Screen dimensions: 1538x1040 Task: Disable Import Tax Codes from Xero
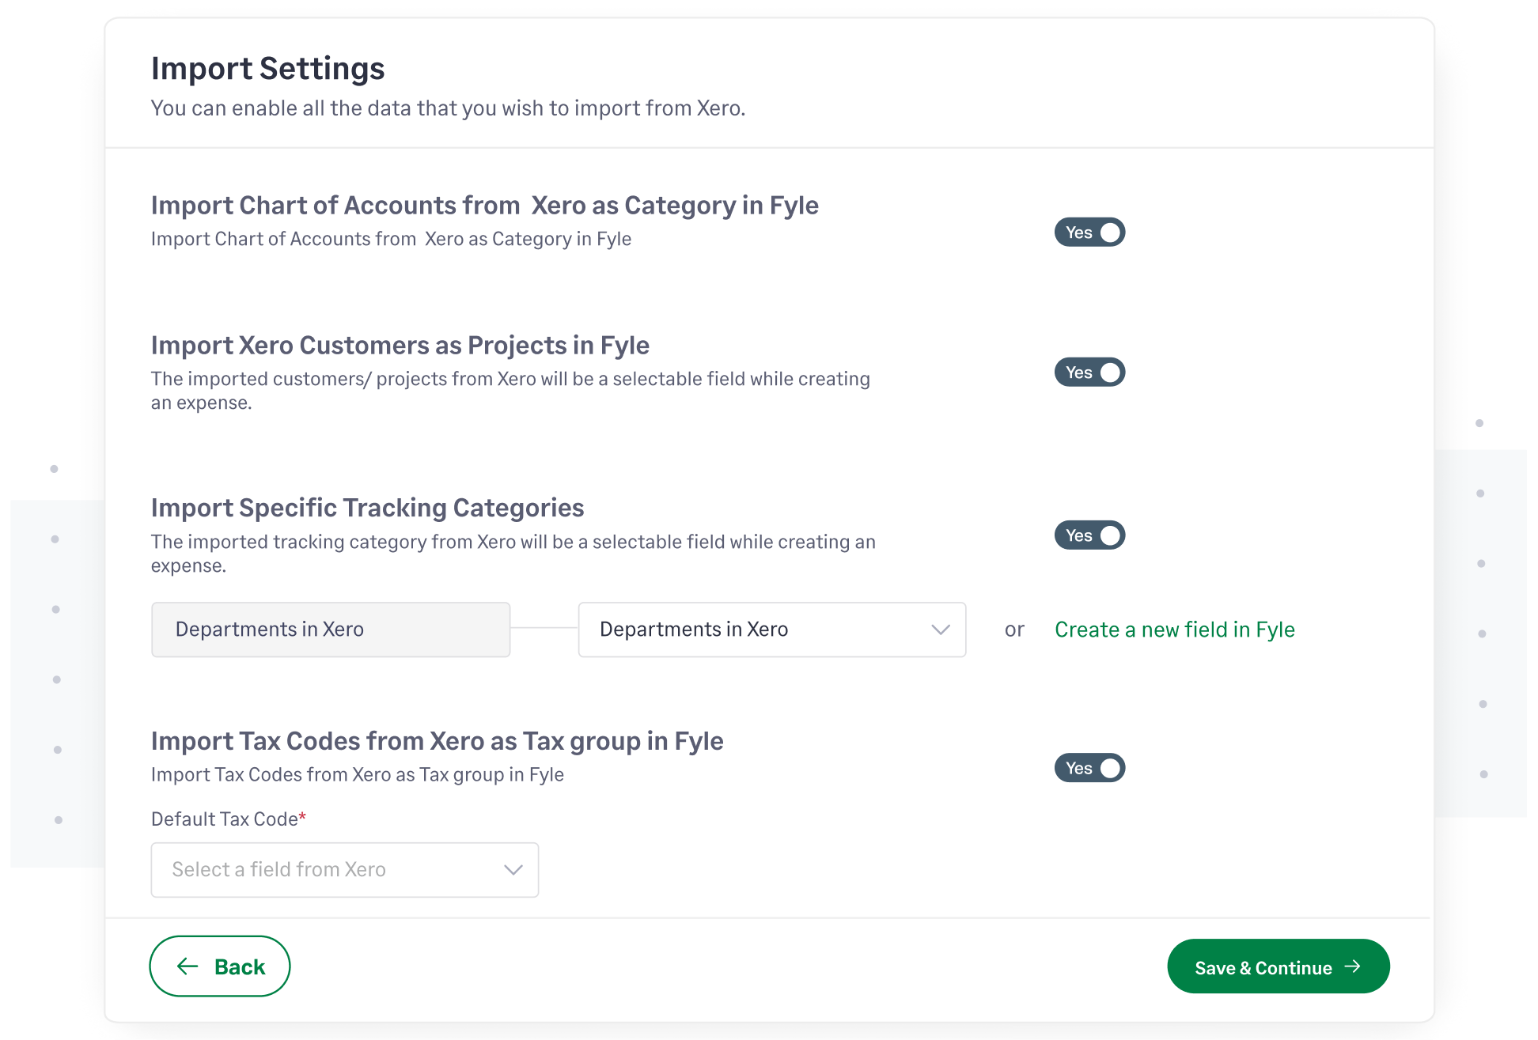pyautogui.click(x=1089, y=768)
